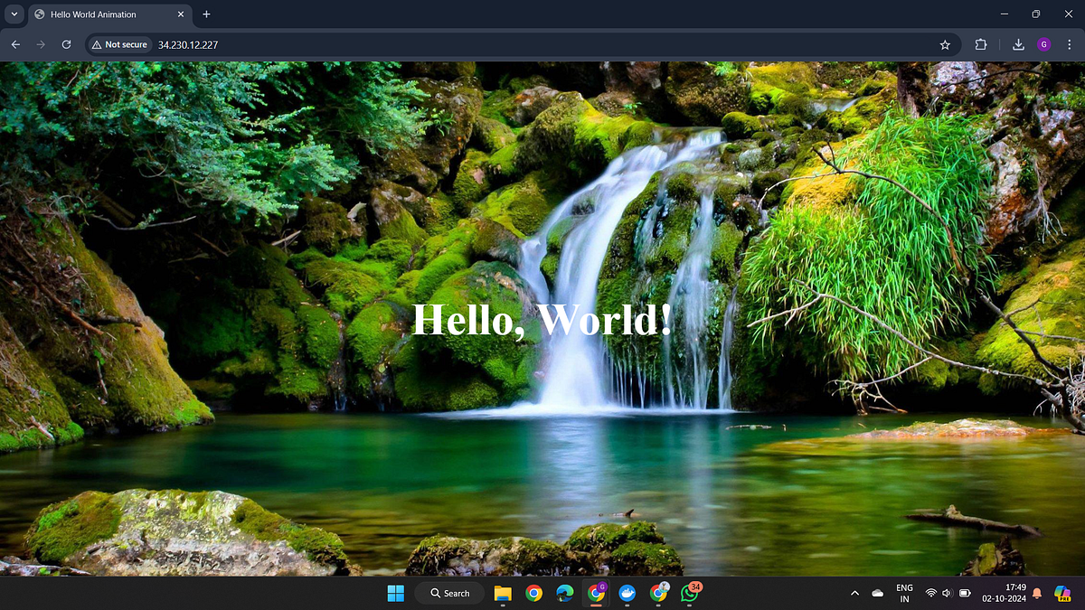
Task: Open the Windows Start menu
Action: [395, 593]
